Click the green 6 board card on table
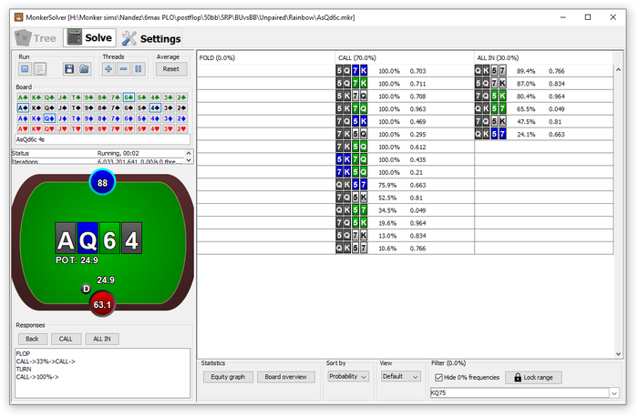The width and height of the screenshot is (638, 417). (109, 239)
